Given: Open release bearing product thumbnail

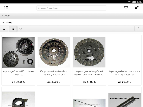Looking at the screenshot, I should click(18, 99).
